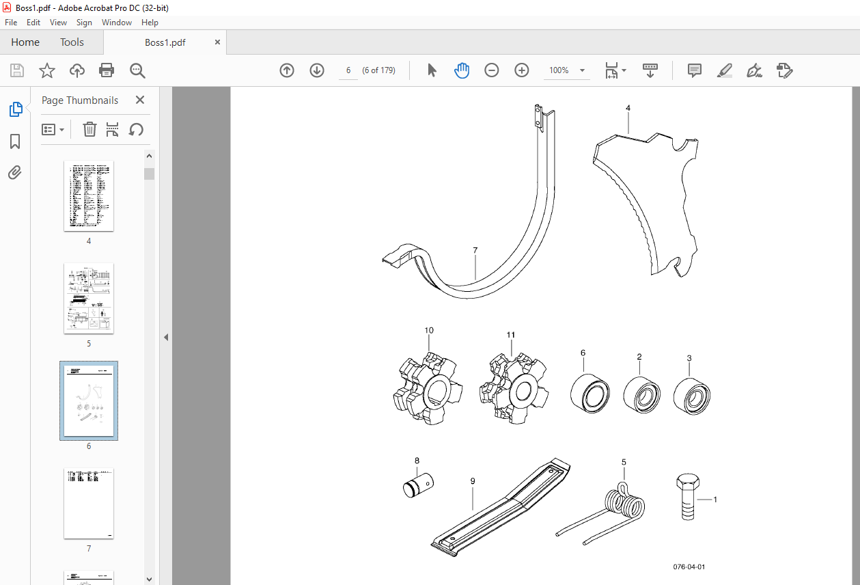Choose the Selection arrow tool
The width and height of the screenshot is (860, 585).
[x=432, y=70]
